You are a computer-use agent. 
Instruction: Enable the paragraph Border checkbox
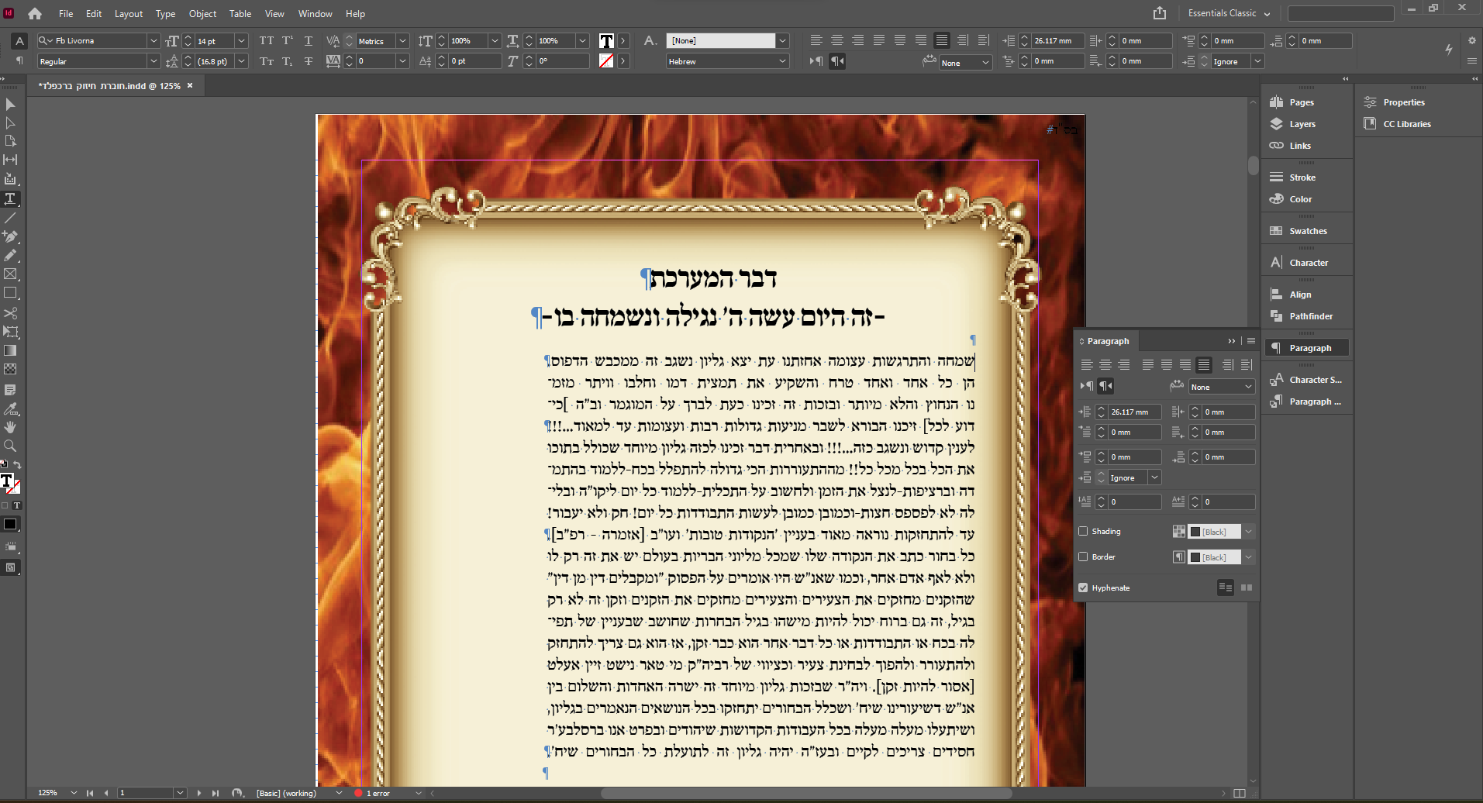[1083, 557]
